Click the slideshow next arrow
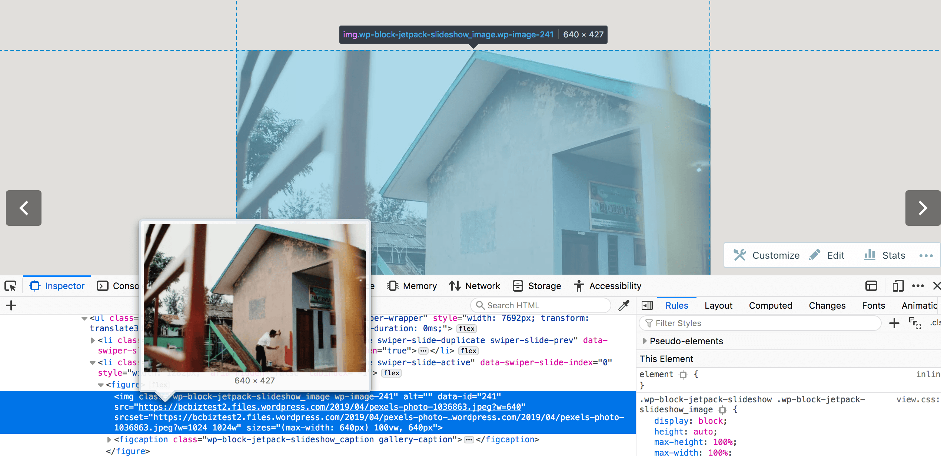This screenshot has width=941, height=456. 923,208
